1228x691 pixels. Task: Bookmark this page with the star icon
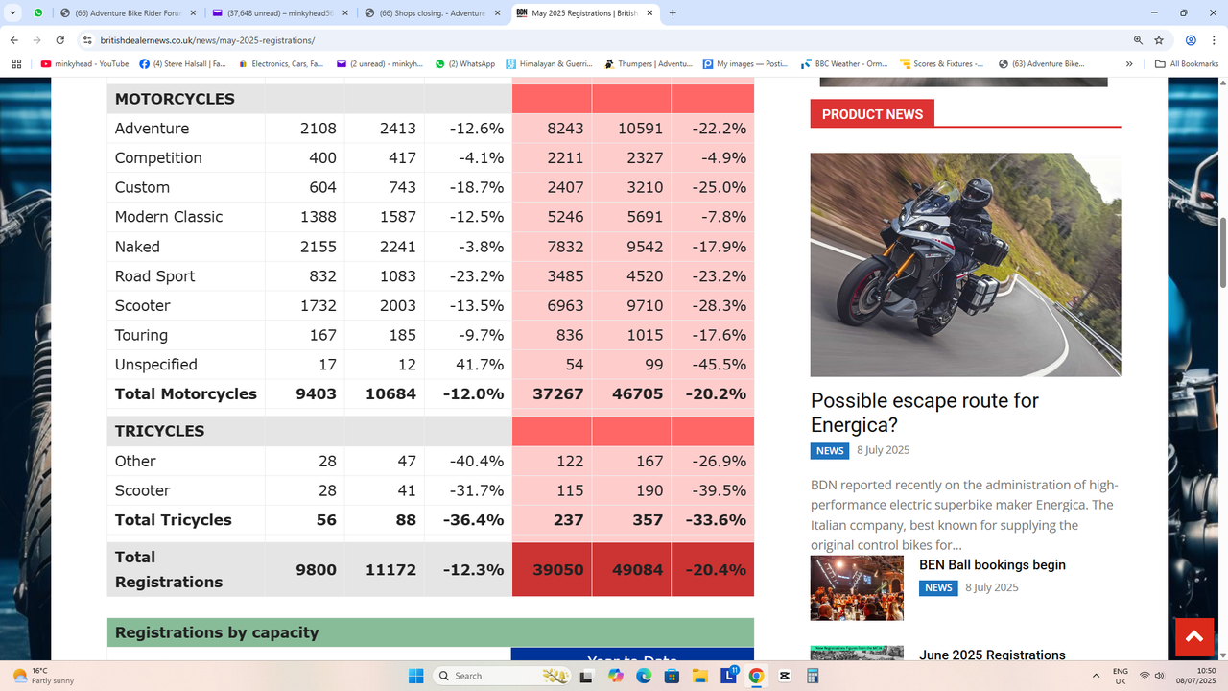coord(1159,40)
